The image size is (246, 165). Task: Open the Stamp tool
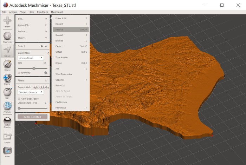(x=7, y=78)
